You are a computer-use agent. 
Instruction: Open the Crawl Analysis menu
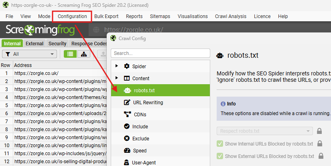(231, 16)
